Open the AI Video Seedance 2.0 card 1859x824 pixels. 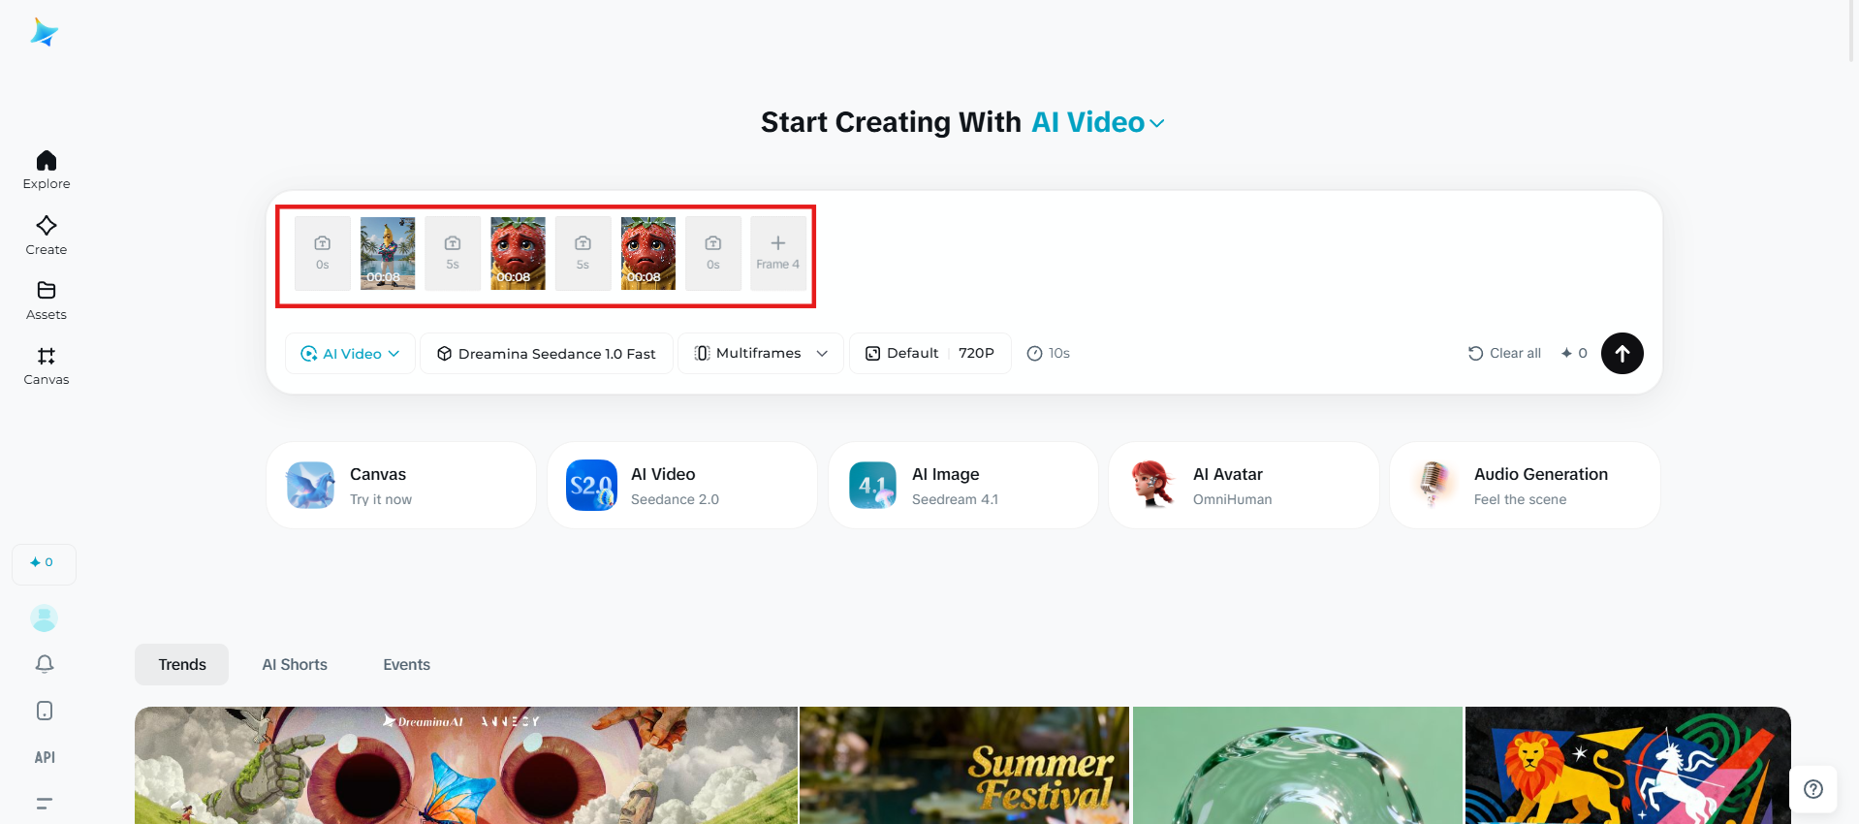[682, 486]
